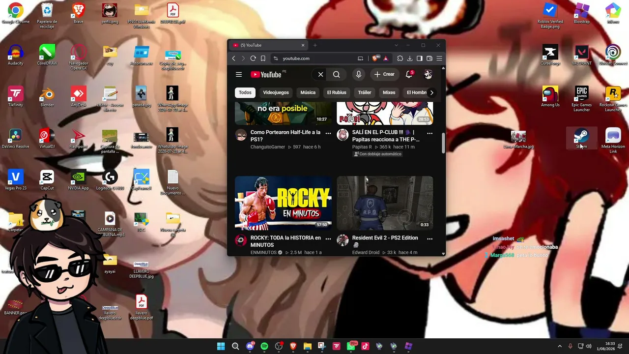This screenshot has height=354, width=629.
Task: Open Windows taskbar search
Action: tap(235, 346)
